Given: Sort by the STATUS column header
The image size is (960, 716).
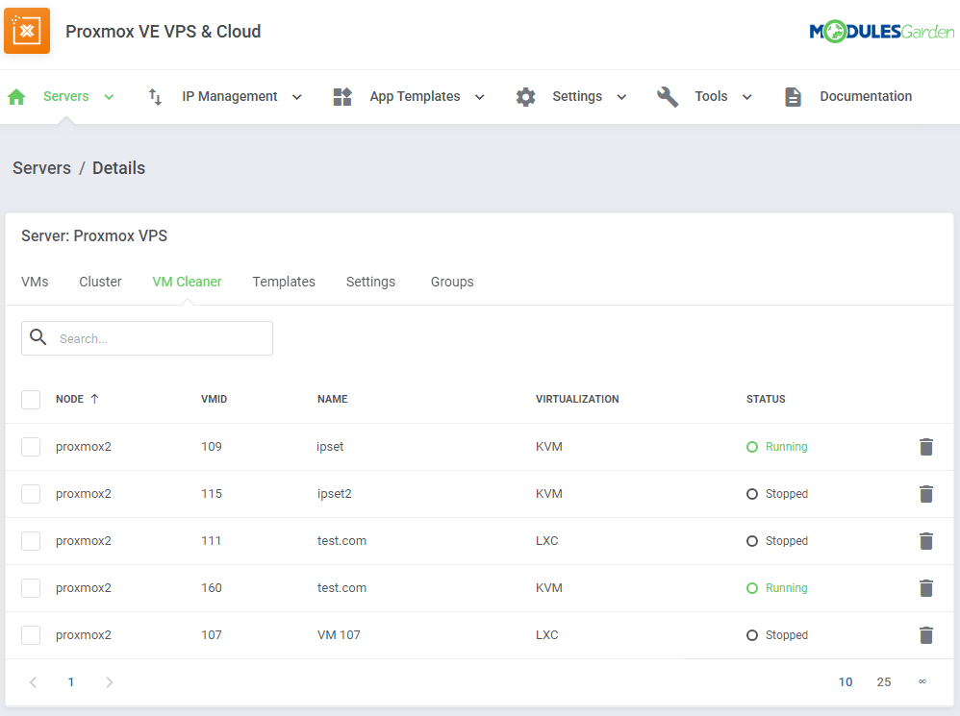Looking at the screenshot, I should point(766,399).
